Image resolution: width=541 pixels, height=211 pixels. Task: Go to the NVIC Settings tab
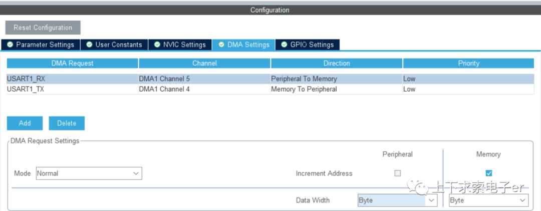(x=180, y=44)
